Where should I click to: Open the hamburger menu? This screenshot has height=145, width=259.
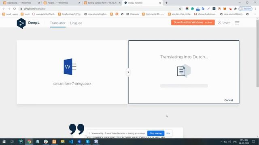pos(237,23)
